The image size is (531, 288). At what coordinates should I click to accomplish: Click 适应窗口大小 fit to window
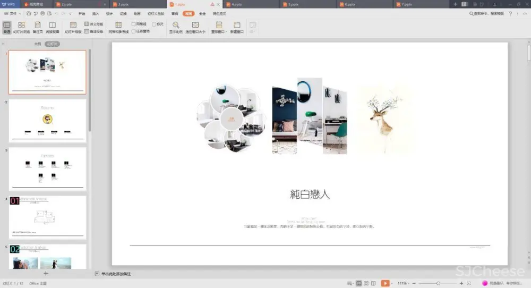pyautogui.click(x=195, y=27)
